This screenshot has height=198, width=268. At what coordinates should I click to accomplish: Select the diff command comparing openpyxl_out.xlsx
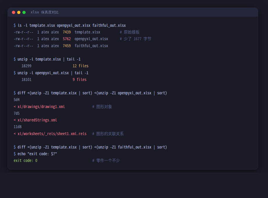tap(90, 93)
